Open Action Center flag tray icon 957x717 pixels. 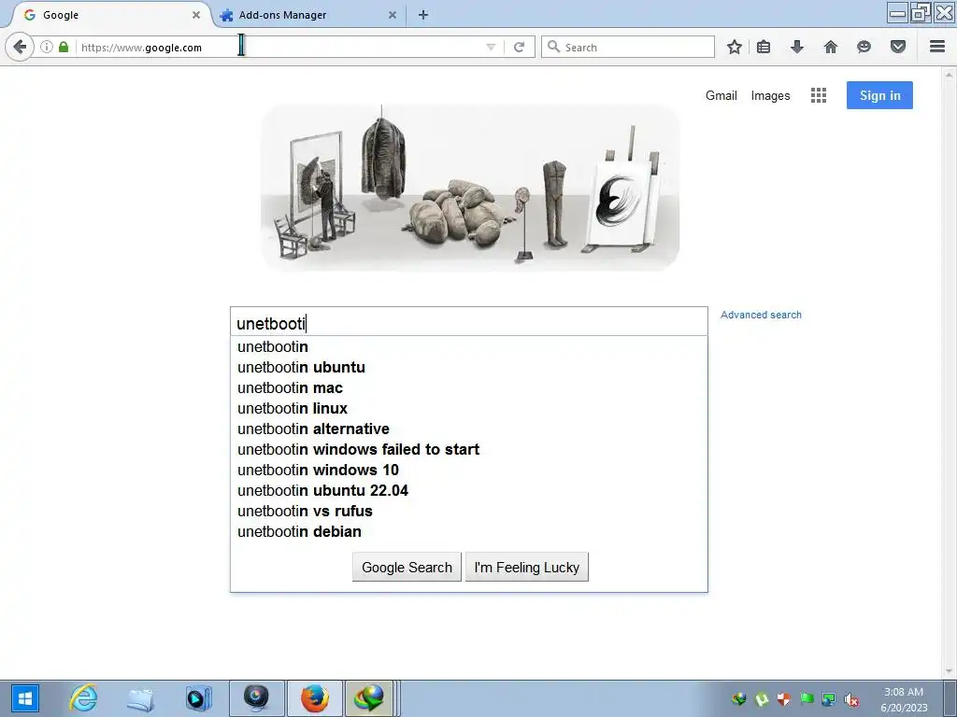[807, 699]
